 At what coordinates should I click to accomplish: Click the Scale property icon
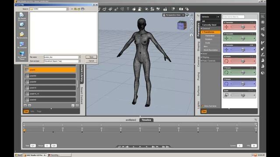(x=226, y=95)
